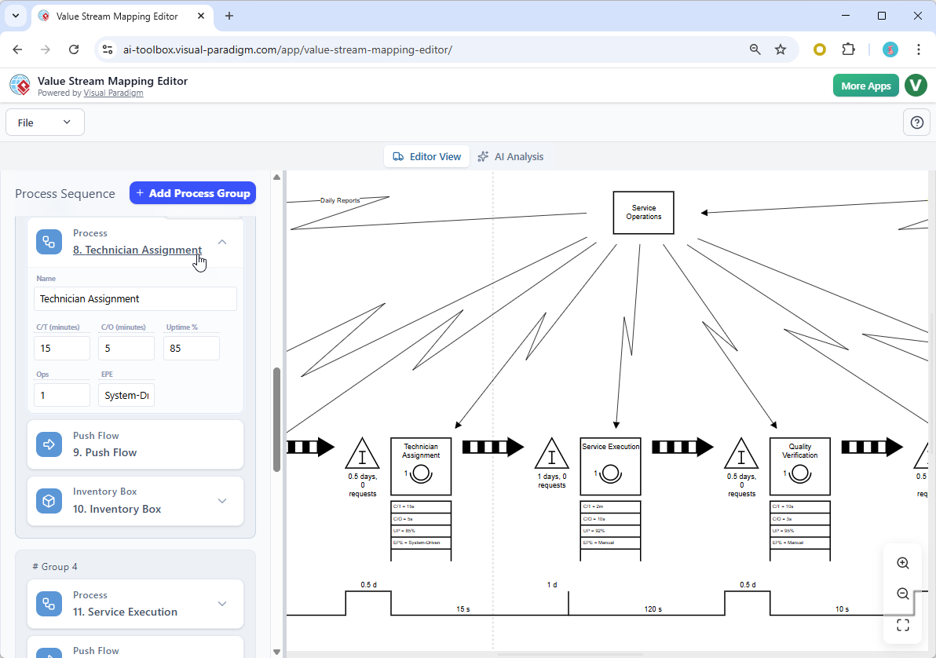Screen dimensions: 936x658
Task: Open the browser extensions puzzle icon
Action: [848, 49]
